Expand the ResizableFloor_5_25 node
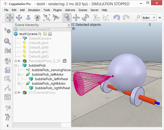The width and height of the screenshot is (164, 130). [x=15, y=61]
